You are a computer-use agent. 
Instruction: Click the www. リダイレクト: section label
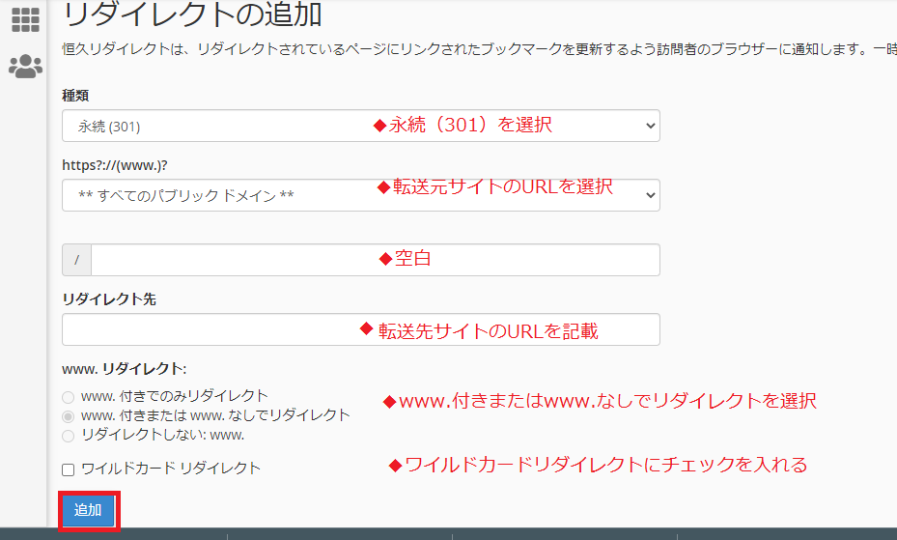[125, 368]
